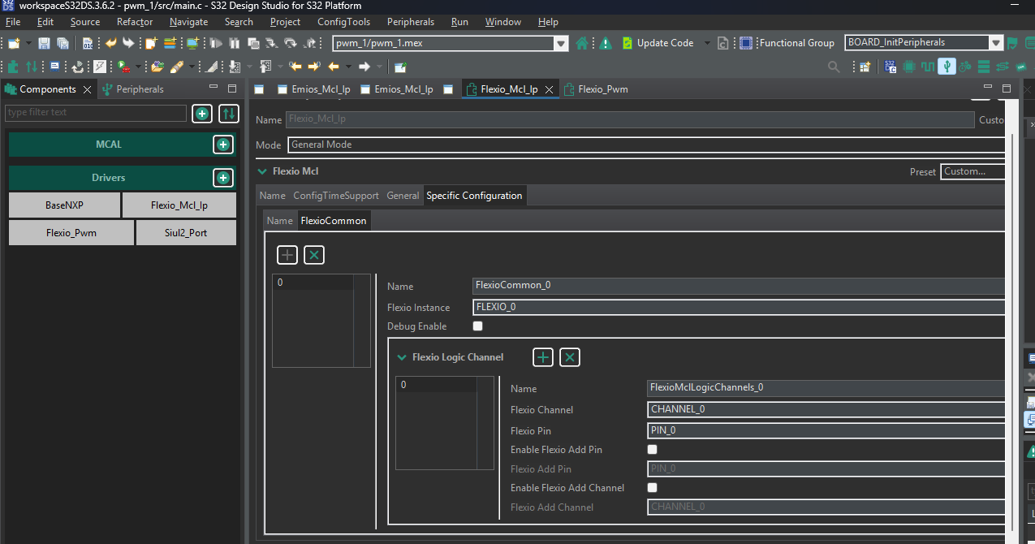The height and width of the screenshot is (544, 1035).
Task: Close the Flexio_Mcl_Ip editor tab
Action: pyautogui.click(x=549, y=90)
